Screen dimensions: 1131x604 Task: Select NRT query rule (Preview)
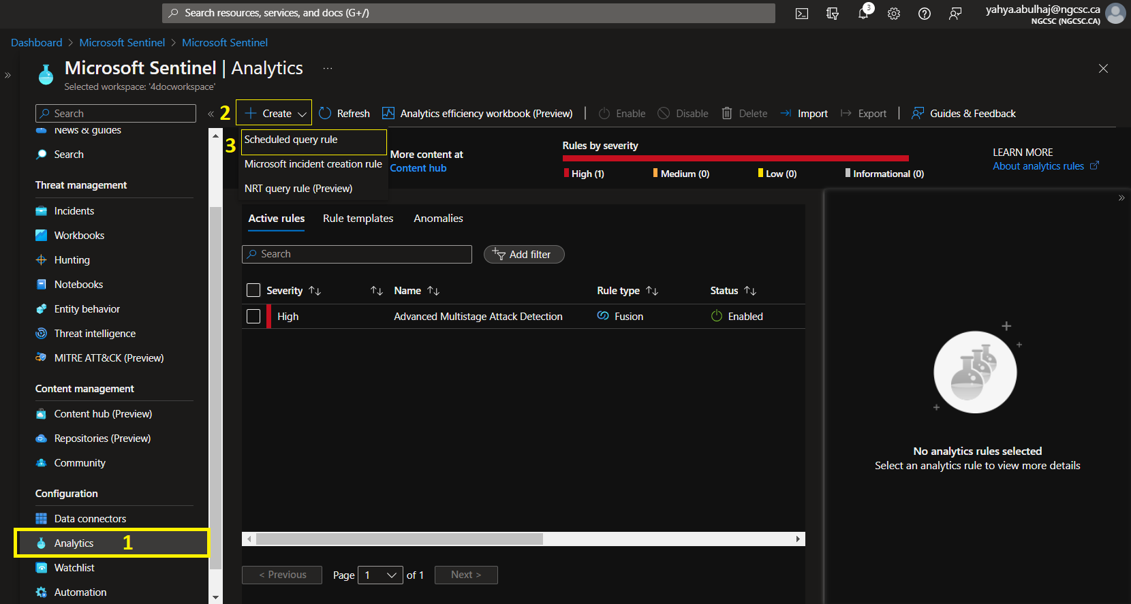pyautogui.click(x=313, y=189)
